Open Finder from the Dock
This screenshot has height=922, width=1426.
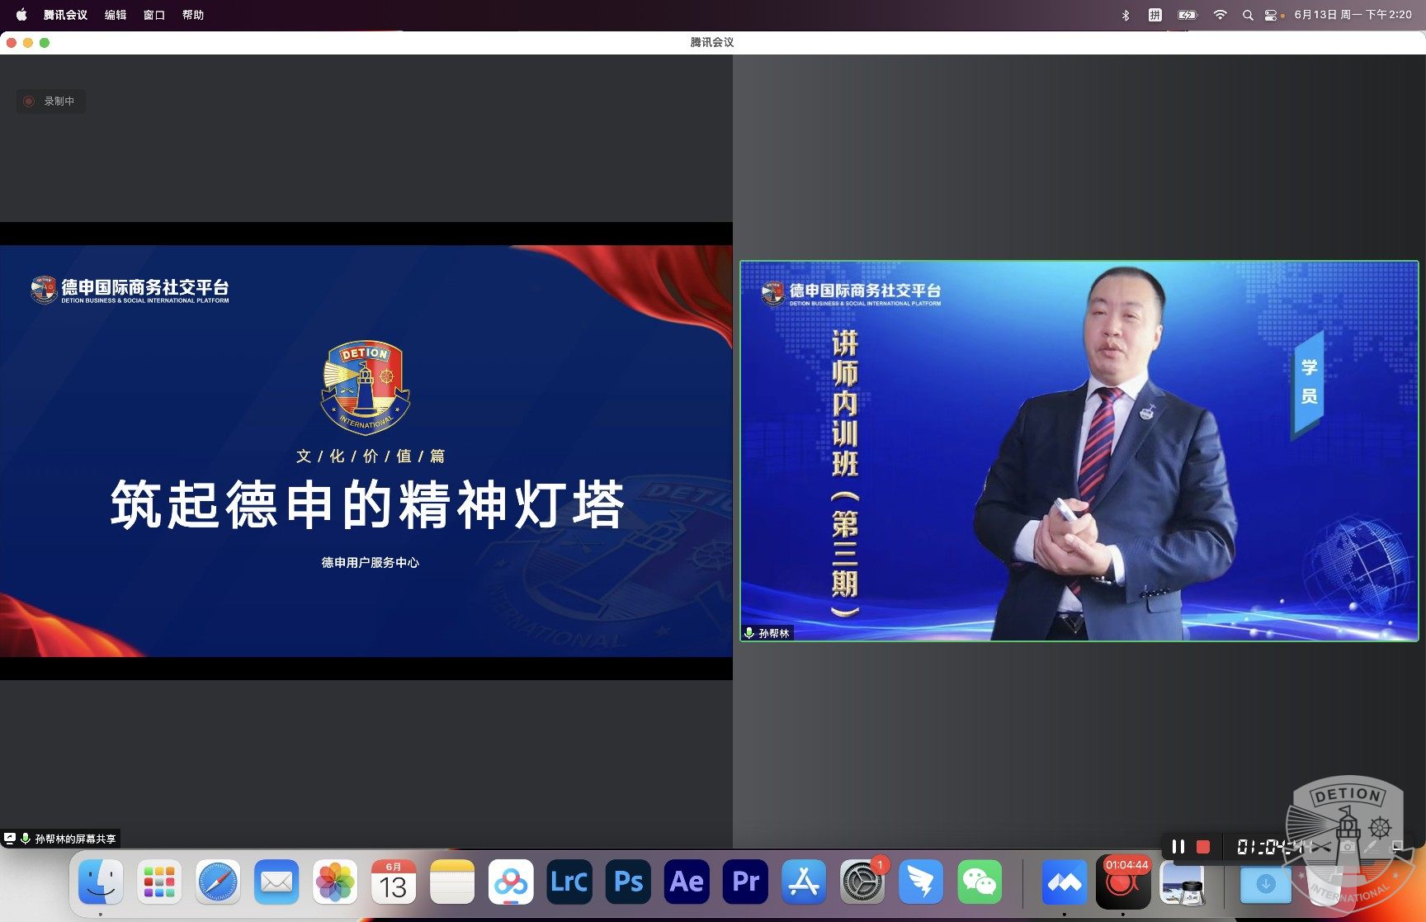pos(101,882)
